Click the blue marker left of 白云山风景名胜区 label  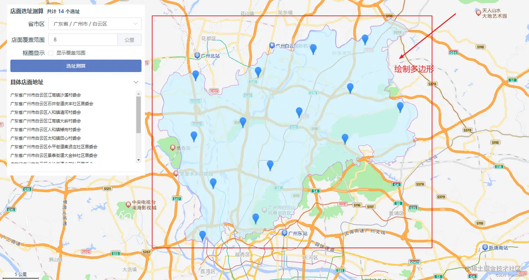coord(256,218)
